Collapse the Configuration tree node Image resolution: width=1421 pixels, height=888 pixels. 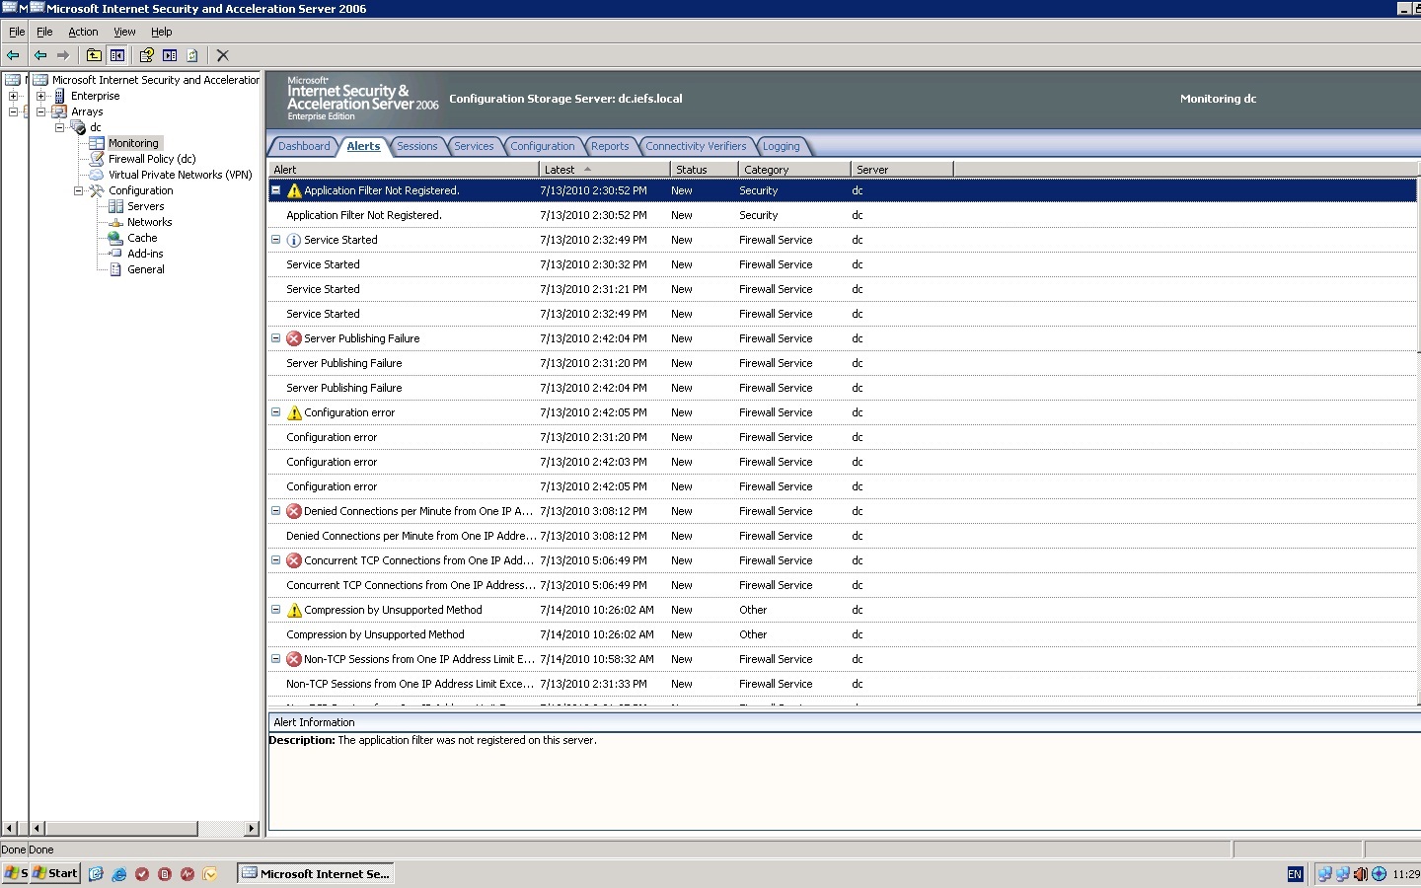pos(79,190)
